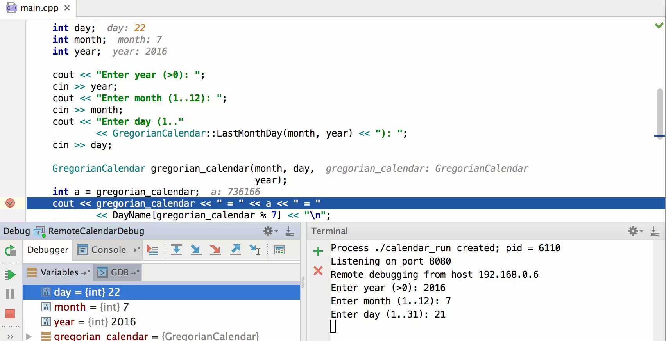Resume program with the green play button
This screenshot has width=666, height=341.
point(10,275)
